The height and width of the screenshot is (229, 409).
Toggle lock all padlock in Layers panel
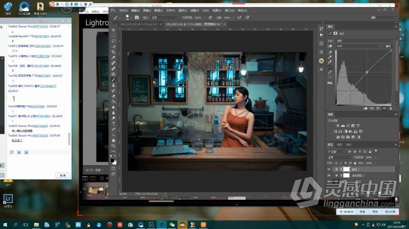click(x=355, y=163)
